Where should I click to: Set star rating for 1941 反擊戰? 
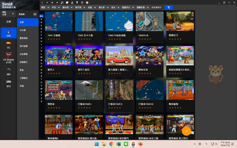[x=54, y=39]
